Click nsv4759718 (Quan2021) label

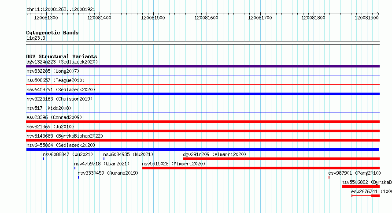click(x=102, y=164)
